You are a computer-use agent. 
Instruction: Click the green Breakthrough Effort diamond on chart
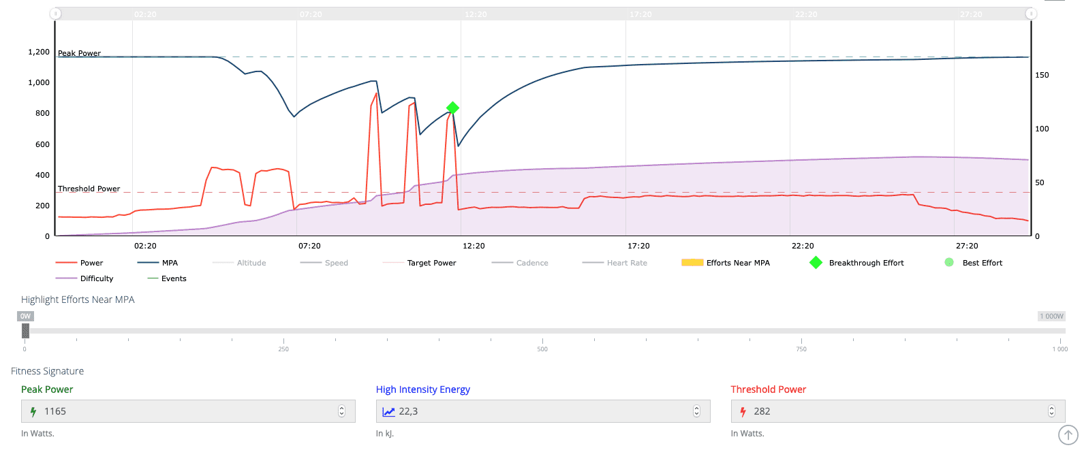click(452, 108)
